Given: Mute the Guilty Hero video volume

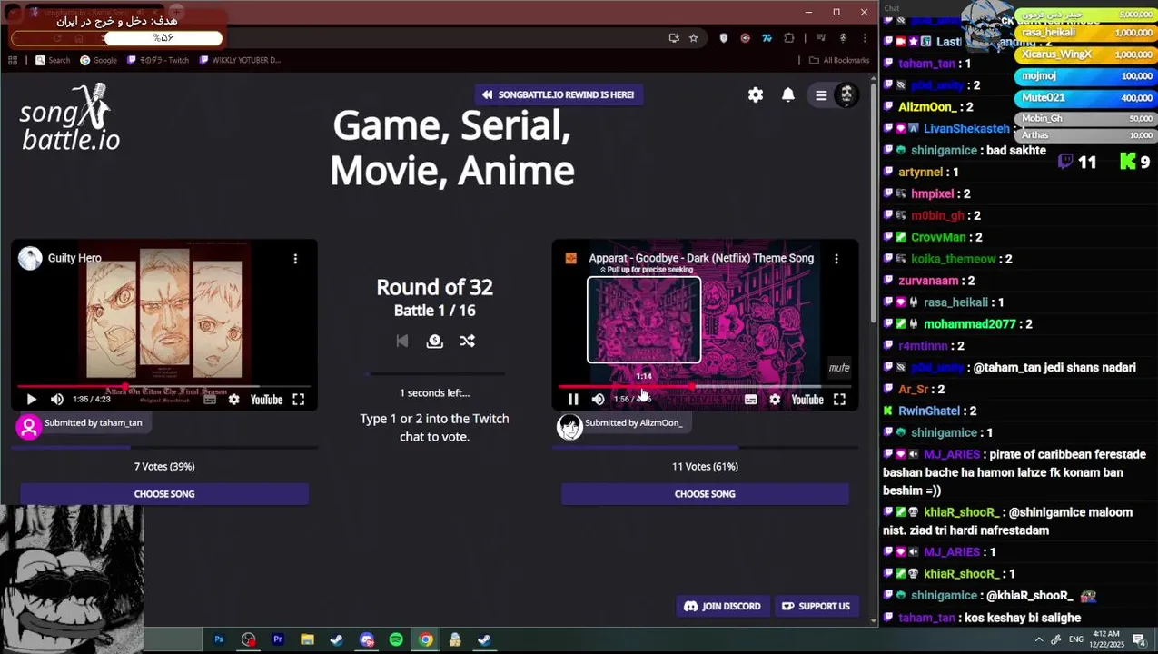Looking at the screenshot, I should (57, 400).
